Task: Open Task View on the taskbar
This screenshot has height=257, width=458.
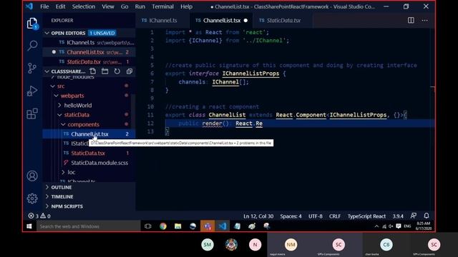Action: click(x=148, y=226)
